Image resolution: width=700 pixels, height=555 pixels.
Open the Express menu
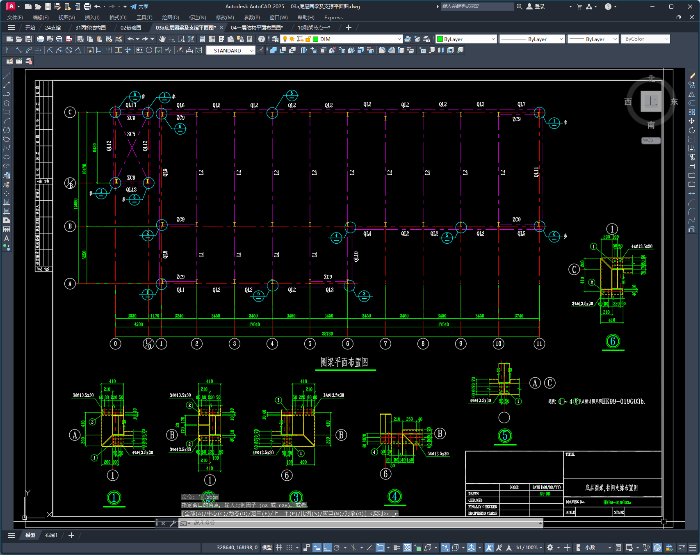(x=333, y=18)
